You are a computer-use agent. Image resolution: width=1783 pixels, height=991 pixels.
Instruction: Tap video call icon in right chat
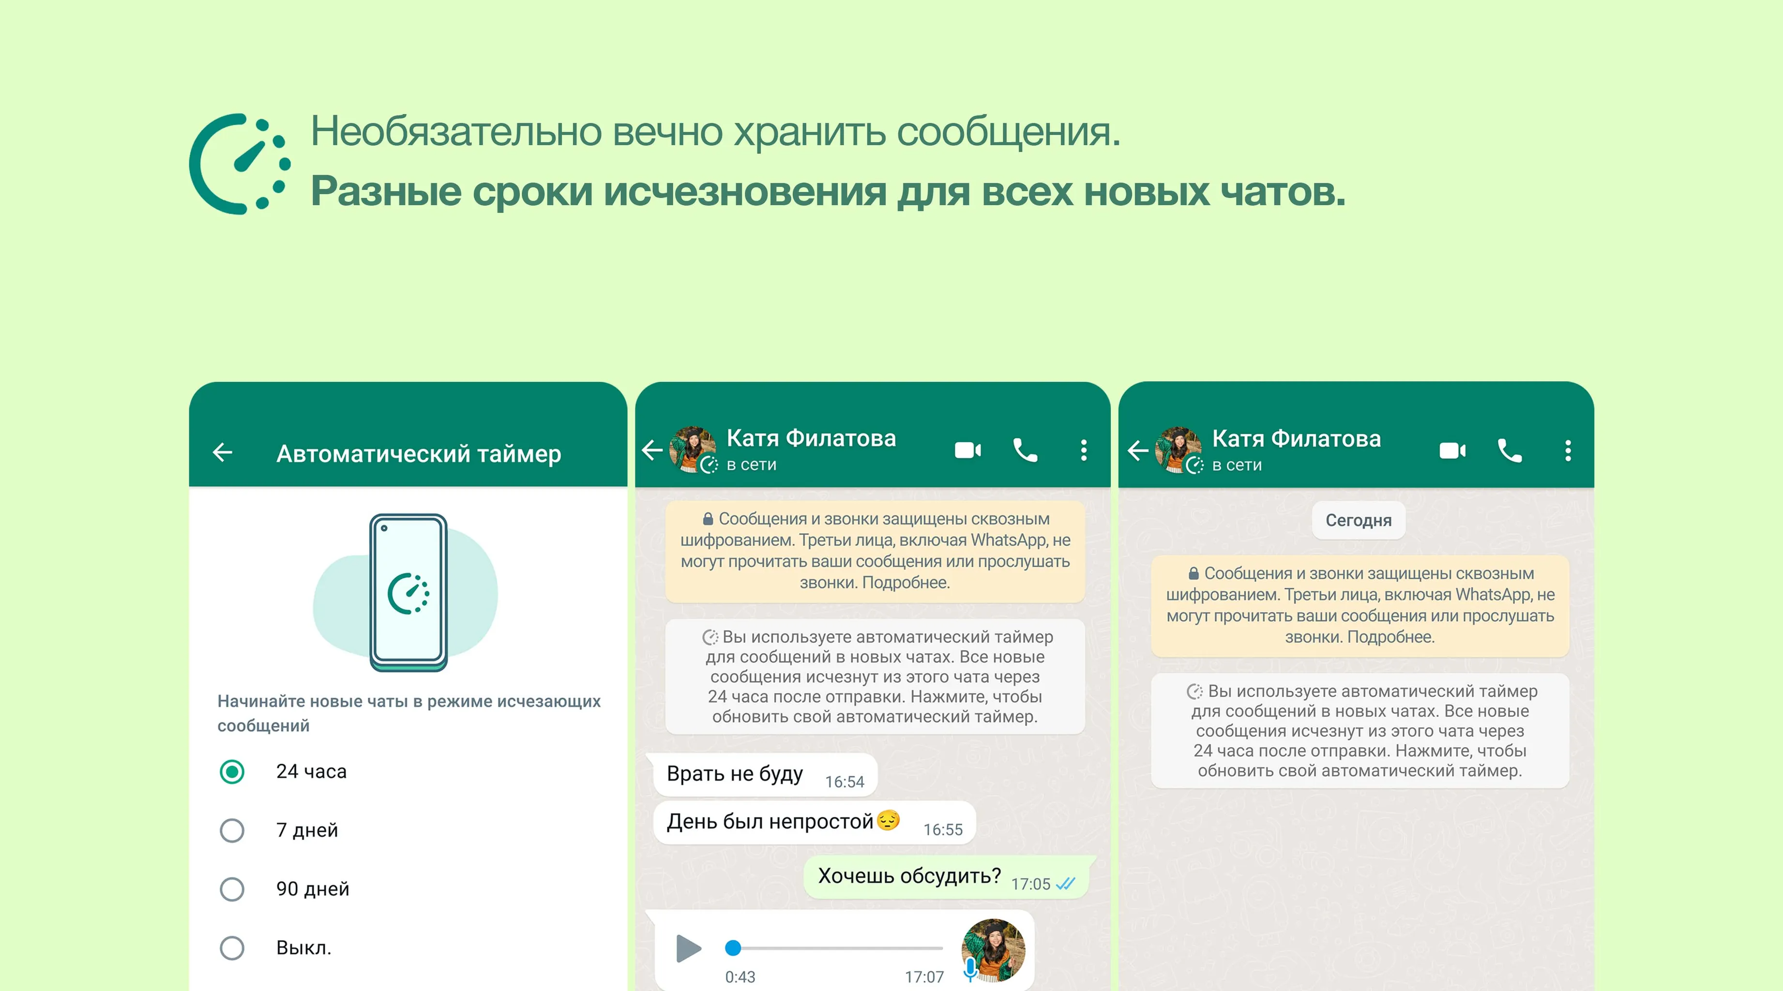[x=1452, y=451]
